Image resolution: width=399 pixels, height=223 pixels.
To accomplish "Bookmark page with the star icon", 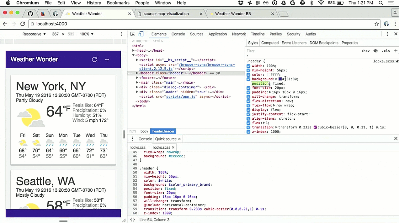I will 377,24.
